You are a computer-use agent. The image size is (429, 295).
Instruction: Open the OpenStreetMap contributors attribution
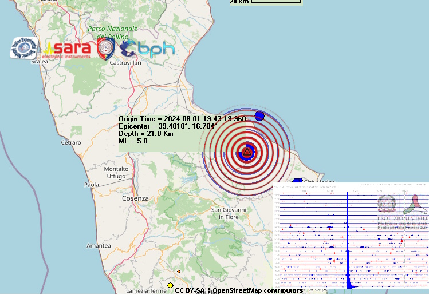[258, 291]
